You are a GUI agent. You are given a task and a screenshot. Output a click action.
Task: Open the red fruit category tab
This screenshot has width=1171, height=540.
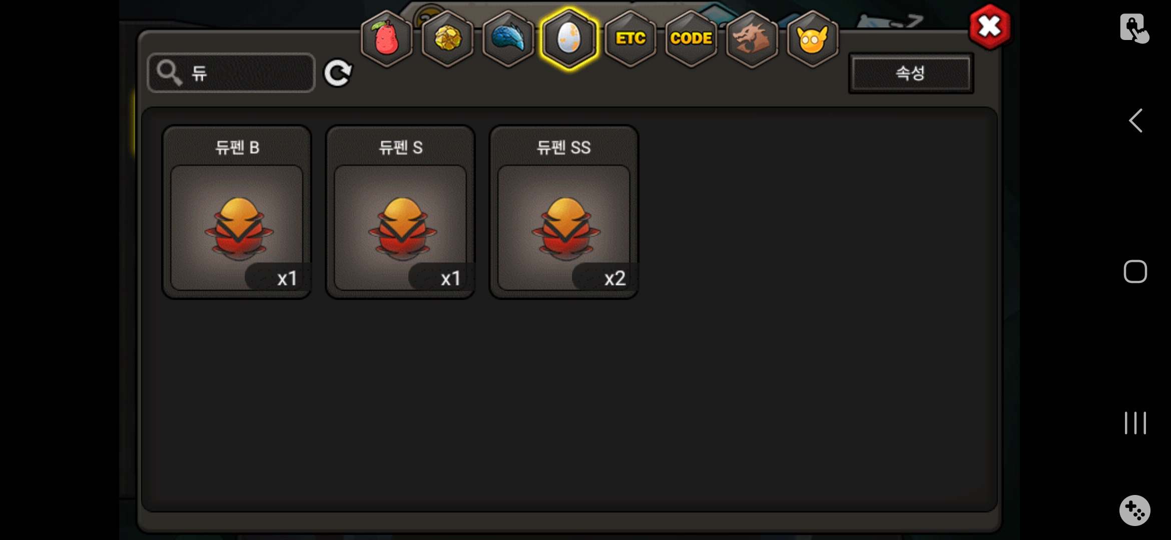click(386, 38)
